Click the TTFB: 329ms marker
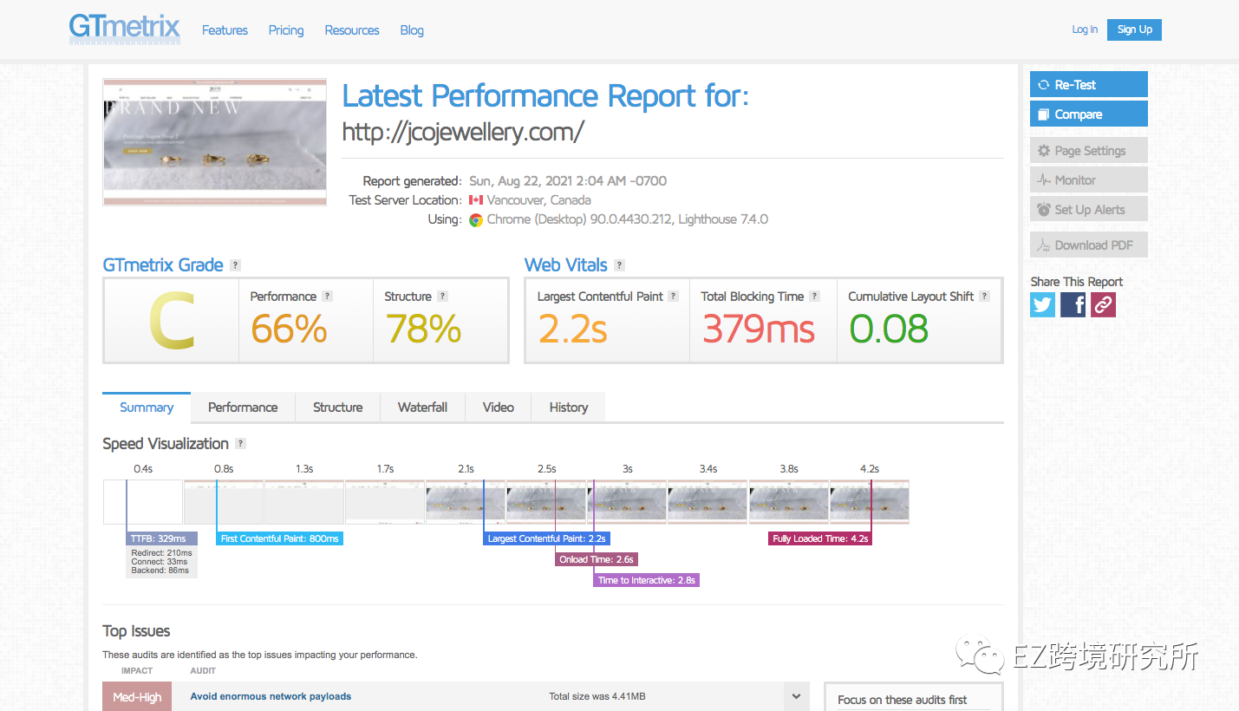 (161, 538)
